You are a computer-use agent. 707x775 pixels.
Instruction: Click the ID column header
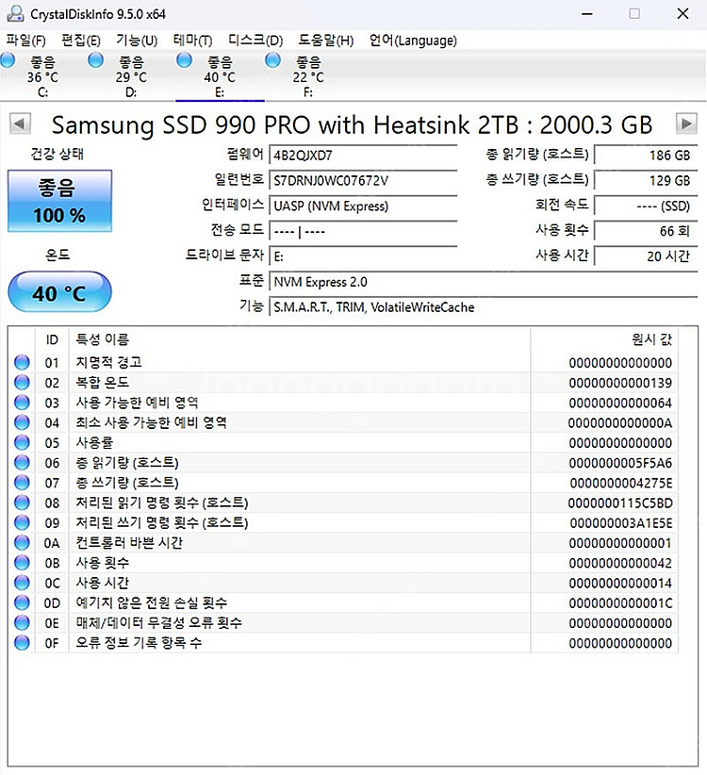click(52, 339)
